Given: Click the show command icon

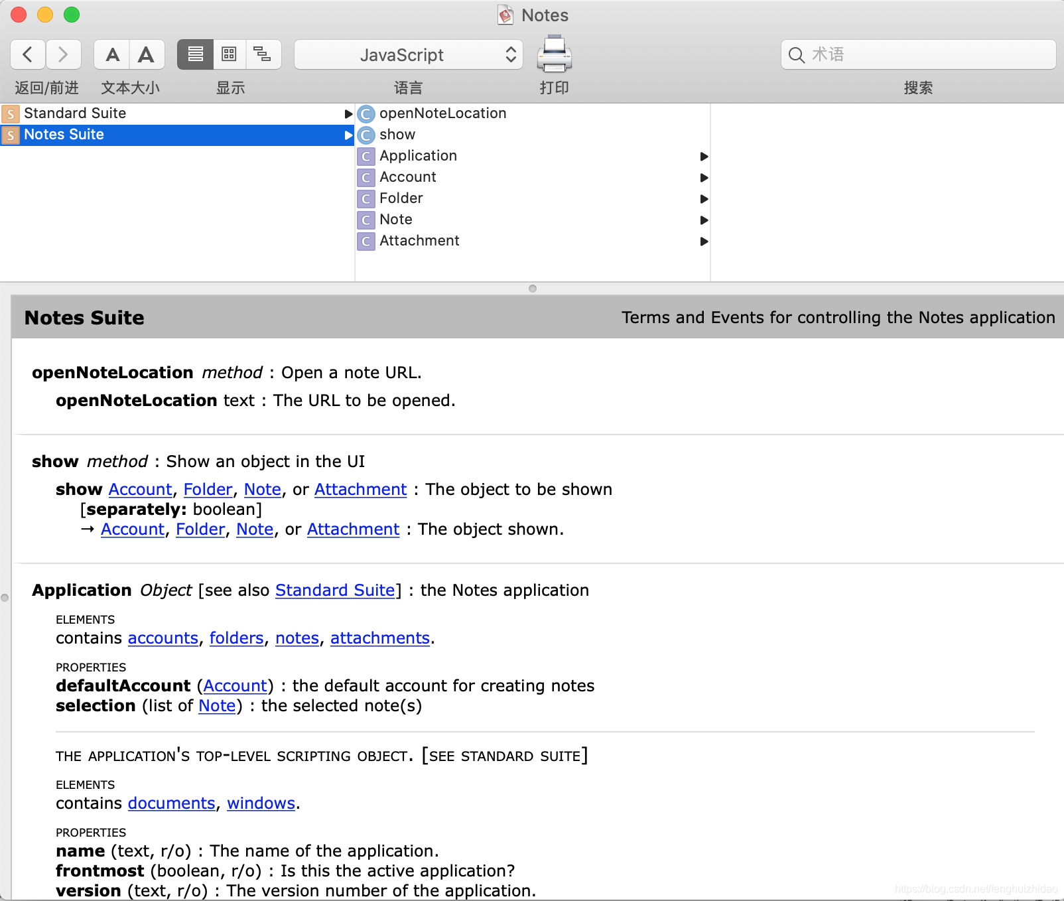Looking at the screenshot, I should [366, 135].
